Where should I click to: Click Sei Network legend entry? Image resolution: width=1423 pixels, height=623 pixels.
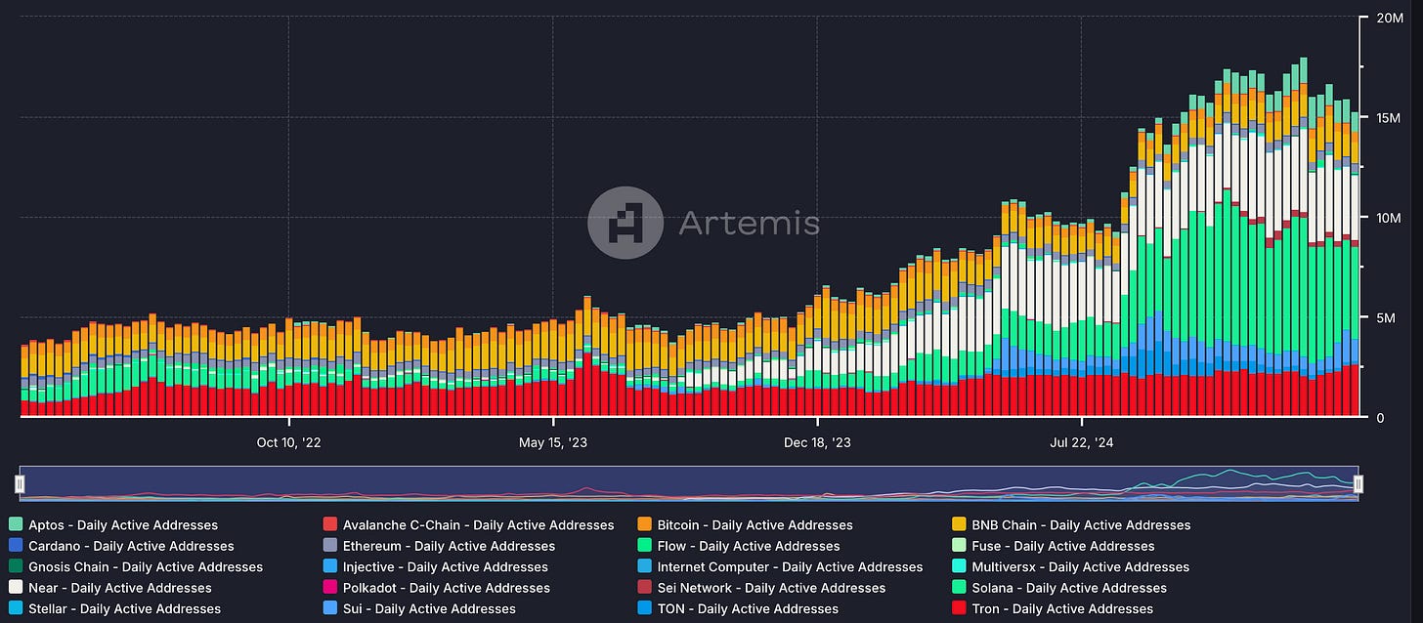tap(761, 588)
